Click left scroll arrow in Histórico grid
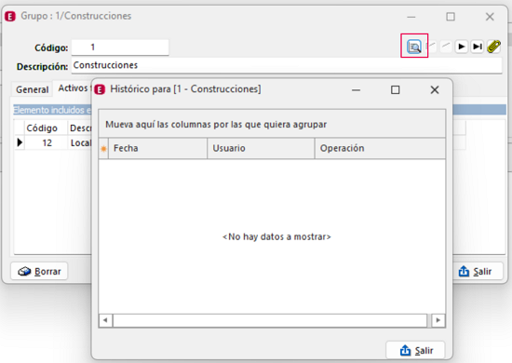This screenshot has width=512, height=363. (x=105, y=320)
